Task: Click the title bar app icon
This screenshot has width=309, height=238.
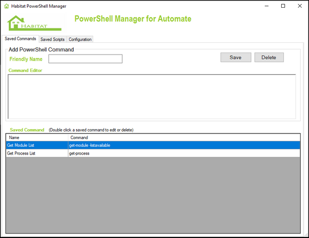Action: tap(6, 6)
